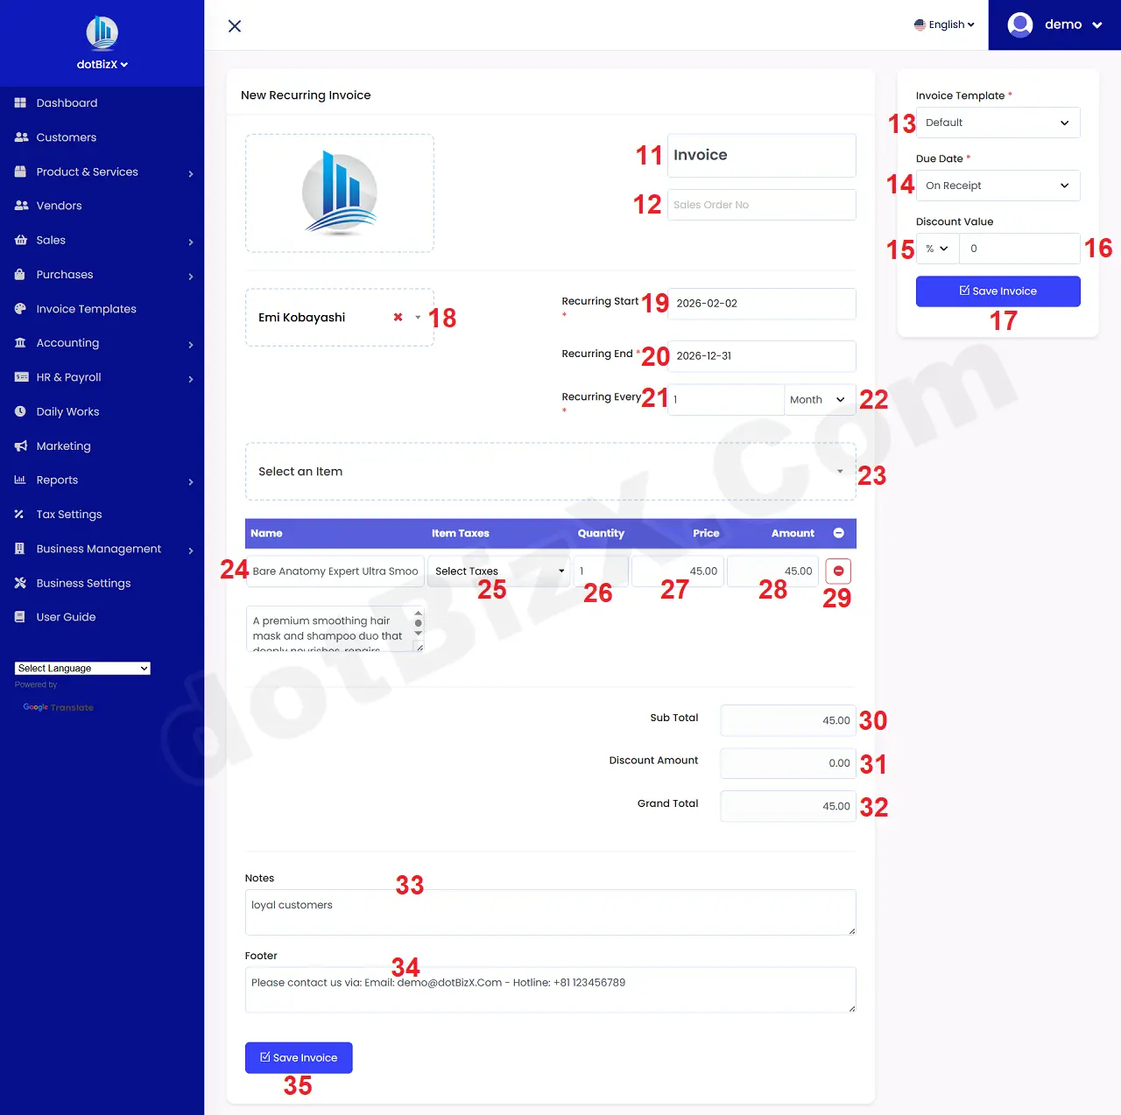
Task: Click inside the Notes field
Action: pyautogui.click(x=550, y=912)
